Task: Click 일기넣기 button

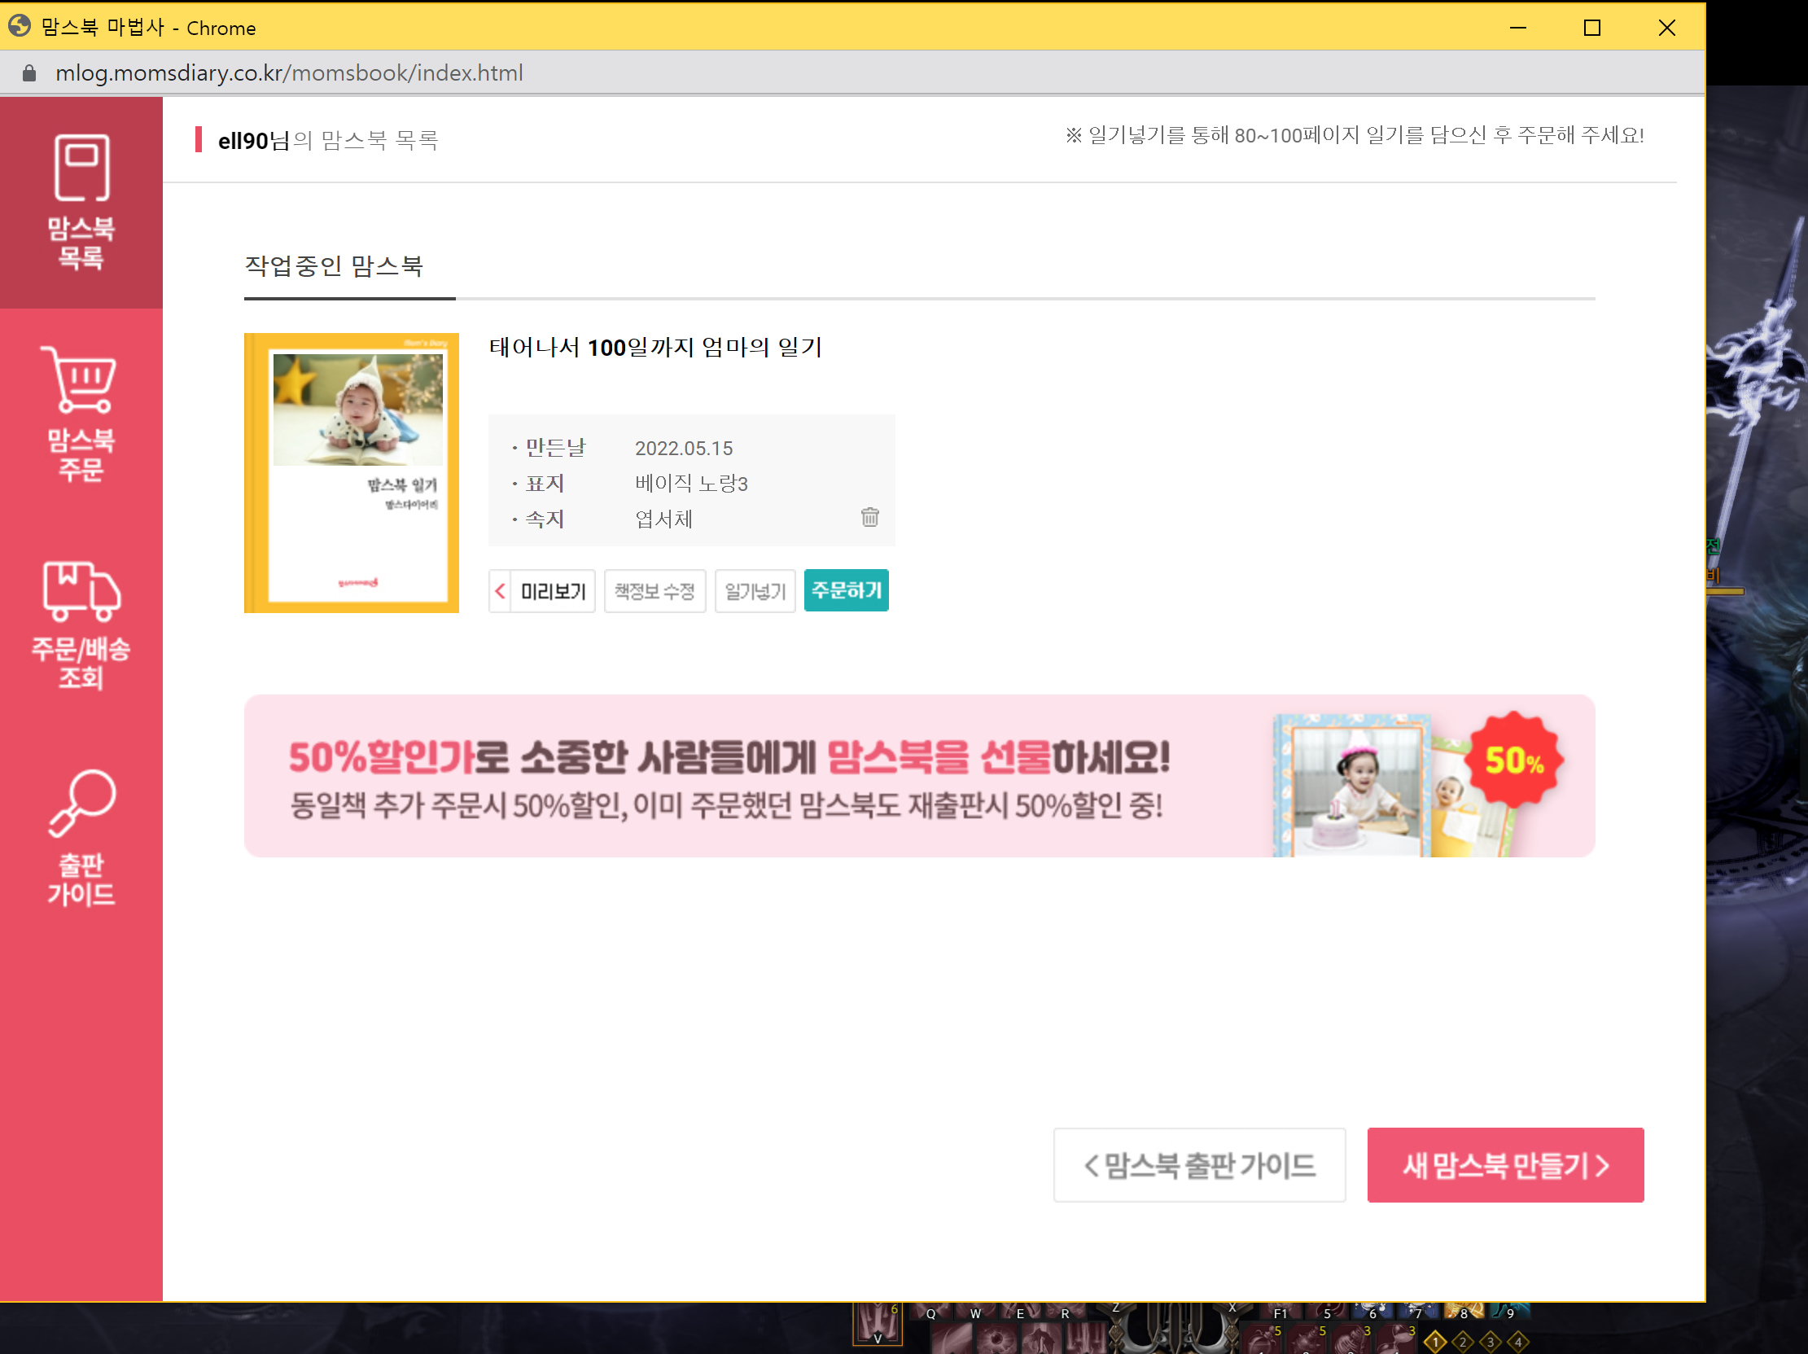Action: click(755, 591)
